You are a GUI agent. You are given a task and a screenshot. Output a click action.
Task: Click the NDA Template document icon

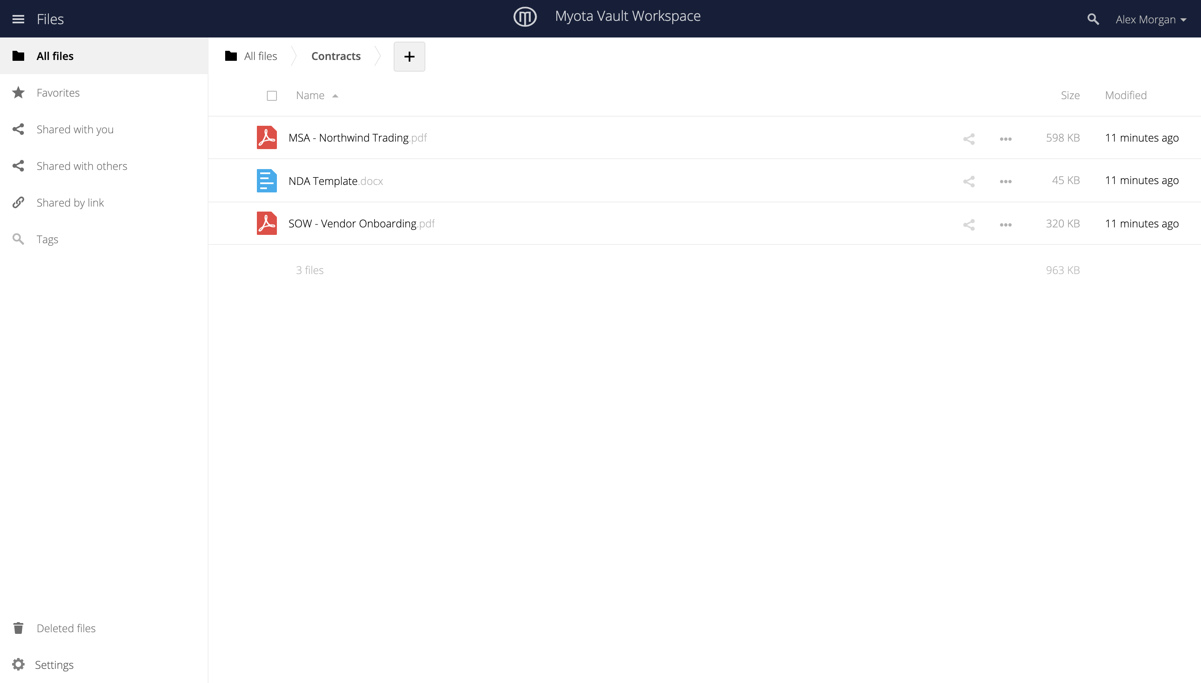(x=267, y=181)
